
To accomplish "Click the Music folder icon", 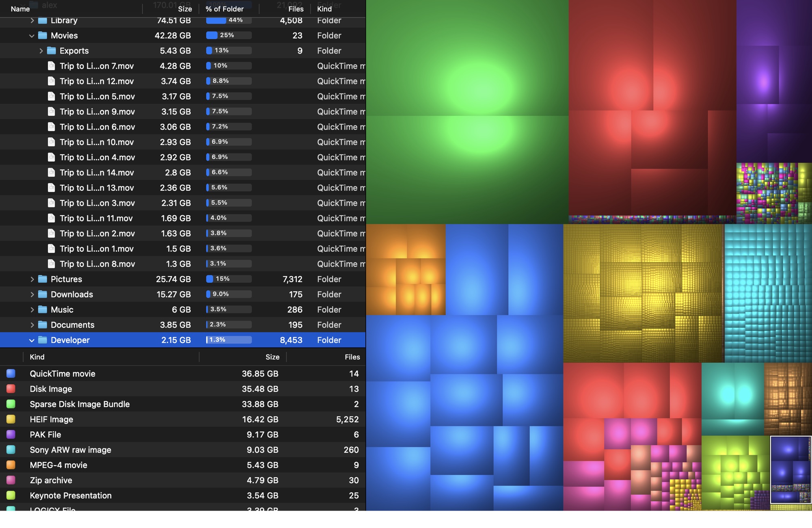I will click(x=43, y=309).
